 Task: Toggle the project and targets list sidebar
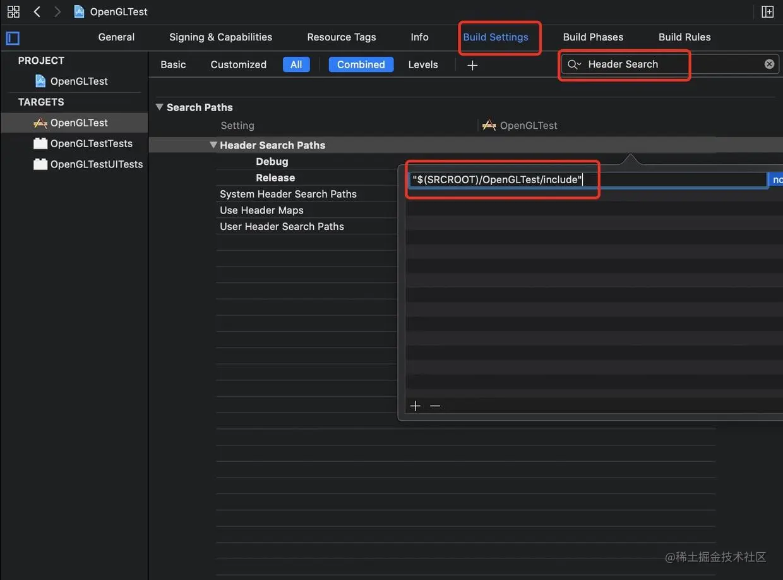(x=13, y=38)
